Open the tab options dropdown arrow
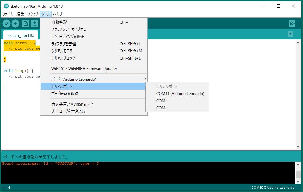The width and height of the screenshot is (303, 192). [290, 34]
